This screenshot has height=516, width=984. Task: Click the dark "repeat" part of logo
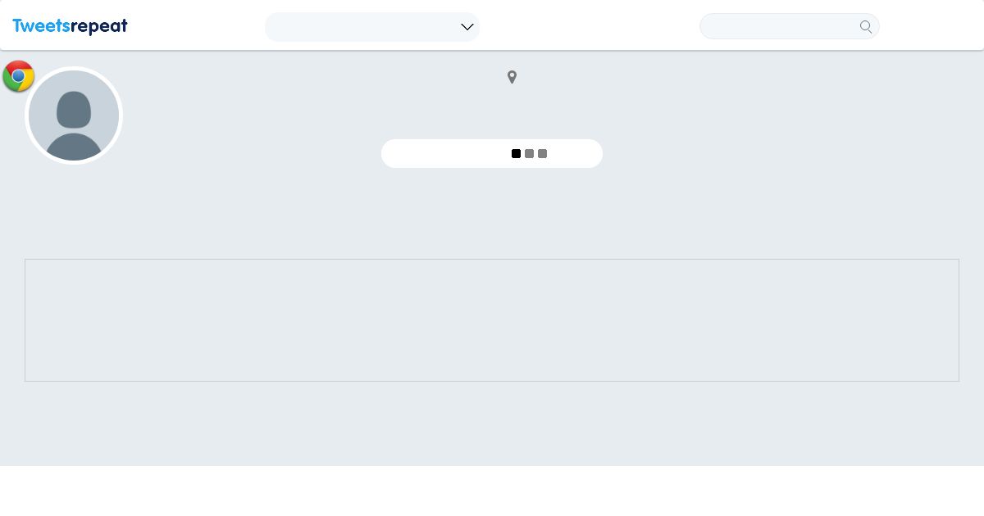(x=99, y=27)
